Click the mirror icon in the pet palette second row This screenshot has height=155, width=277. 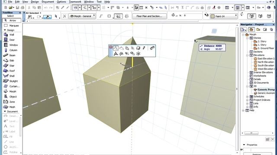[x=127, y=53]
